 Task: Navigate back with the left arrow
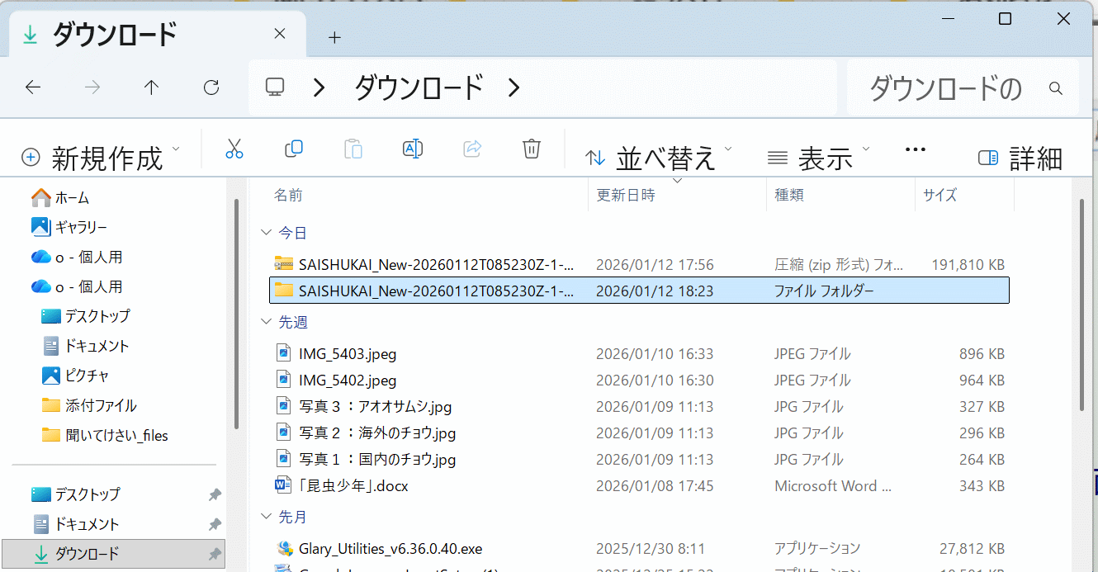pos(33,87)
